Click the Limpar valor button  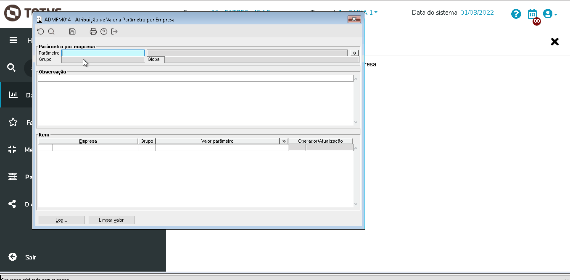pos(112,220)
